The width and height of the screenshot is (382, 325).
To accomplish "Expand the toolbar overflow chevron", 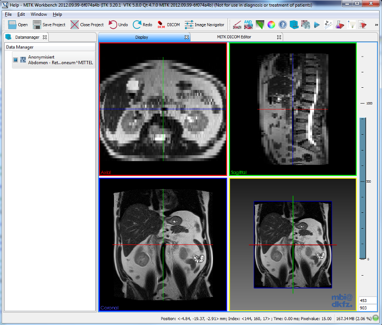I will [376, 25].
